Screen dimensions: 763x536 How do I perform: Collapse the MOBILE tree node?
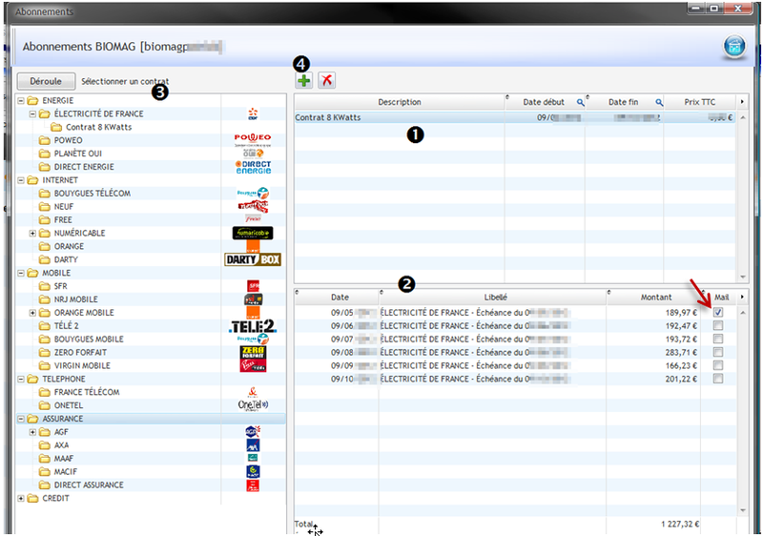click(21, 273)
